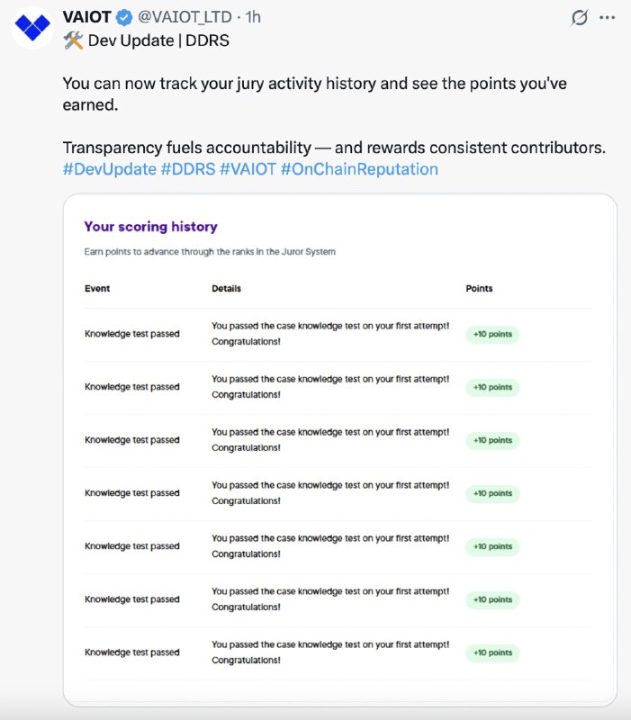Click the fourth Knowledge test passed entry
This screenshot has width=631, height=720.
[131, 492]
